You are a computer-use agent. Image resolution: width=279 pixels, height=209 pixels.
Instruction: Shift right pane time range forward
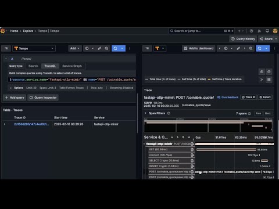coord(245,48)
